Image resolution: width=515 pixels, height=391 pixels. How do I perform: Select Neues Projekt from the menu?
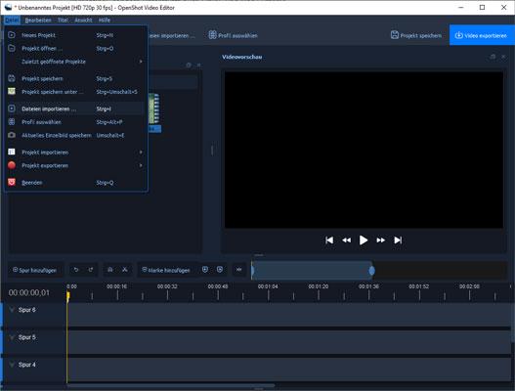[x=75, y=35]
